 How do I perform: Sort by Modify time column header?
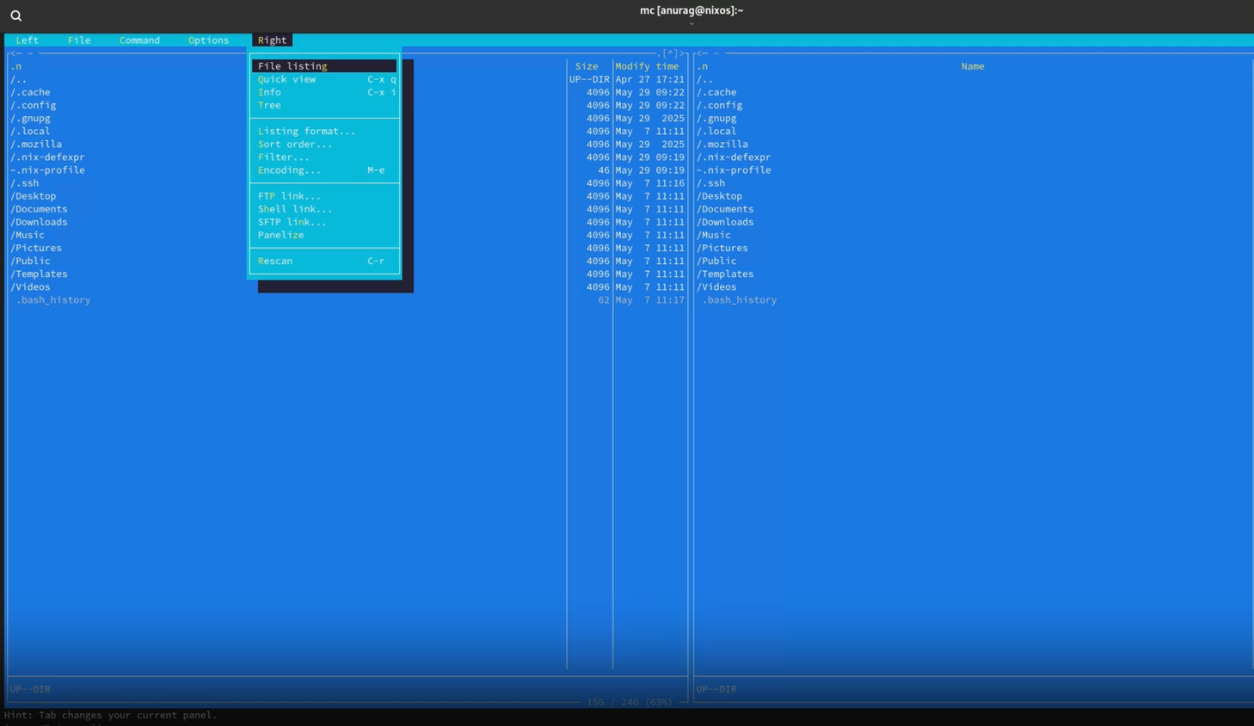point(647,66)
